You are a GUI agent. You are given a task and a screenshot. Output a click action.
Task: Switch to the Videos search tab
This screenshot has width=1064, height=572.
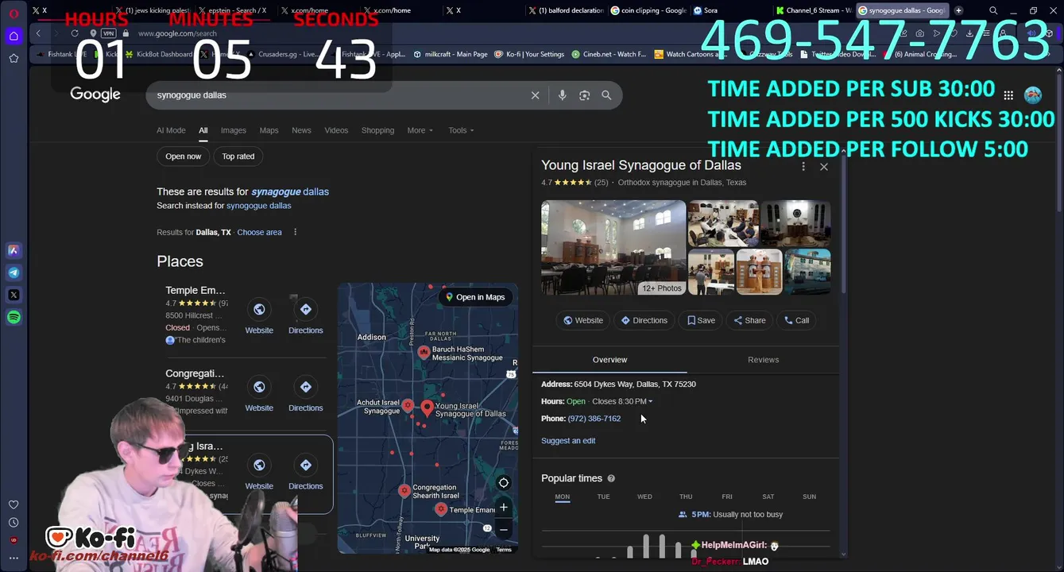(336, 130)
